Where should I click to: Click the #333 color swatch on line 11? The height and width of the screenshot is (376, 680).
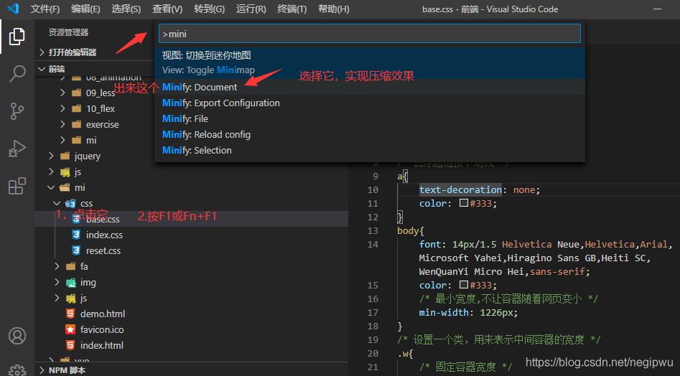pos(464,203)
